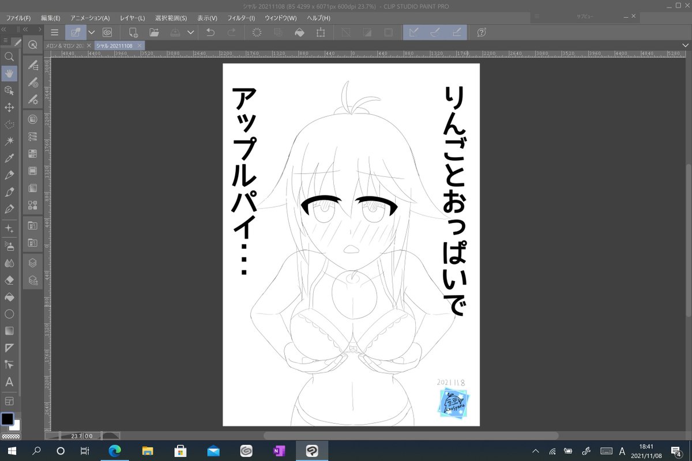The width and height of the screenshot is (692, 461).
Task: Select the Operation object tool
Action: pyautogui.click(x=9, y=90)
